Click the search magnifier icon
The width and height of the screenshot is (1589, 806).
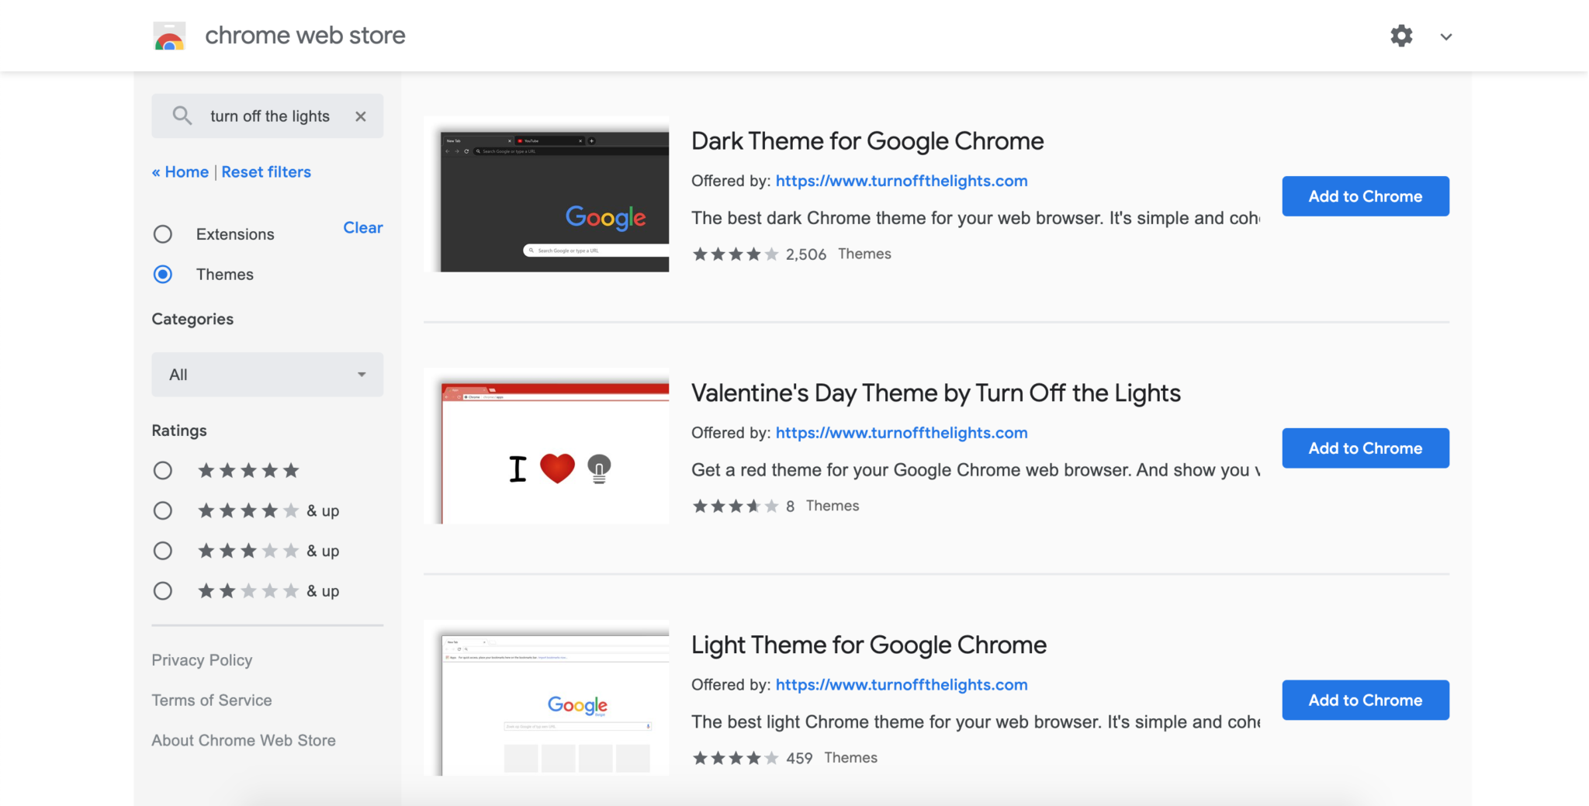[x=182, y=116]
